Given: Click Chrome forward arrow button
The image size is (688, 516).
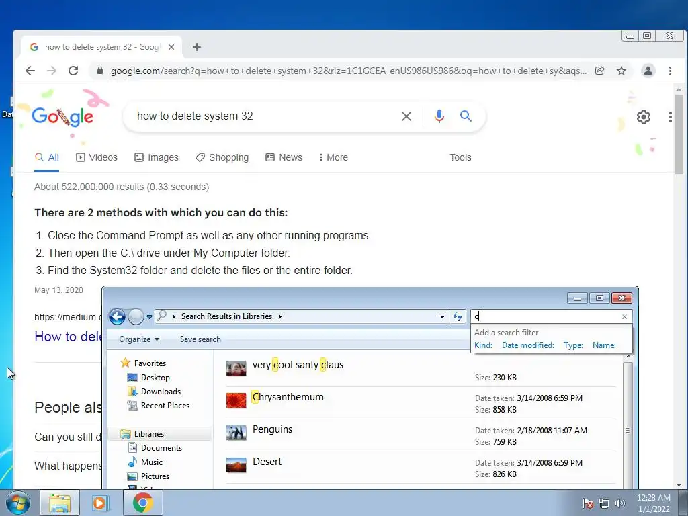Looking at the screenshot, I should (x=52, y=71).
